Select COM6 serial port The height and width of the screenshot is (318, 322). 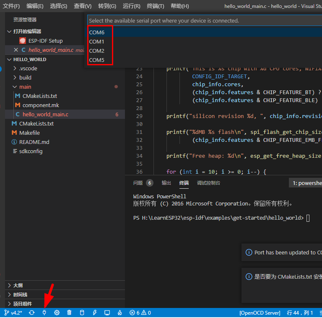pyautogui.click(x=203, y=32)
